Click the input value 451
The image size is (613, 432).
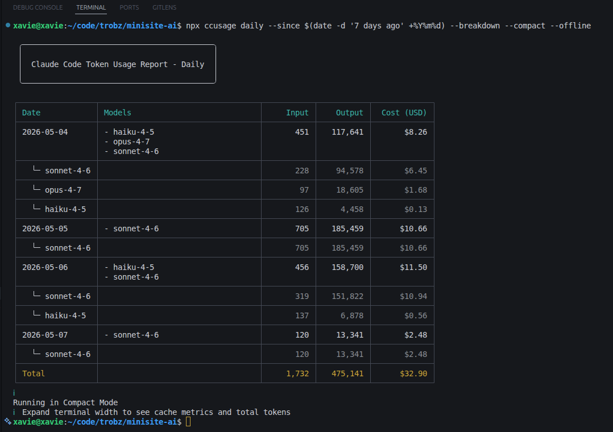click(302, 132)
